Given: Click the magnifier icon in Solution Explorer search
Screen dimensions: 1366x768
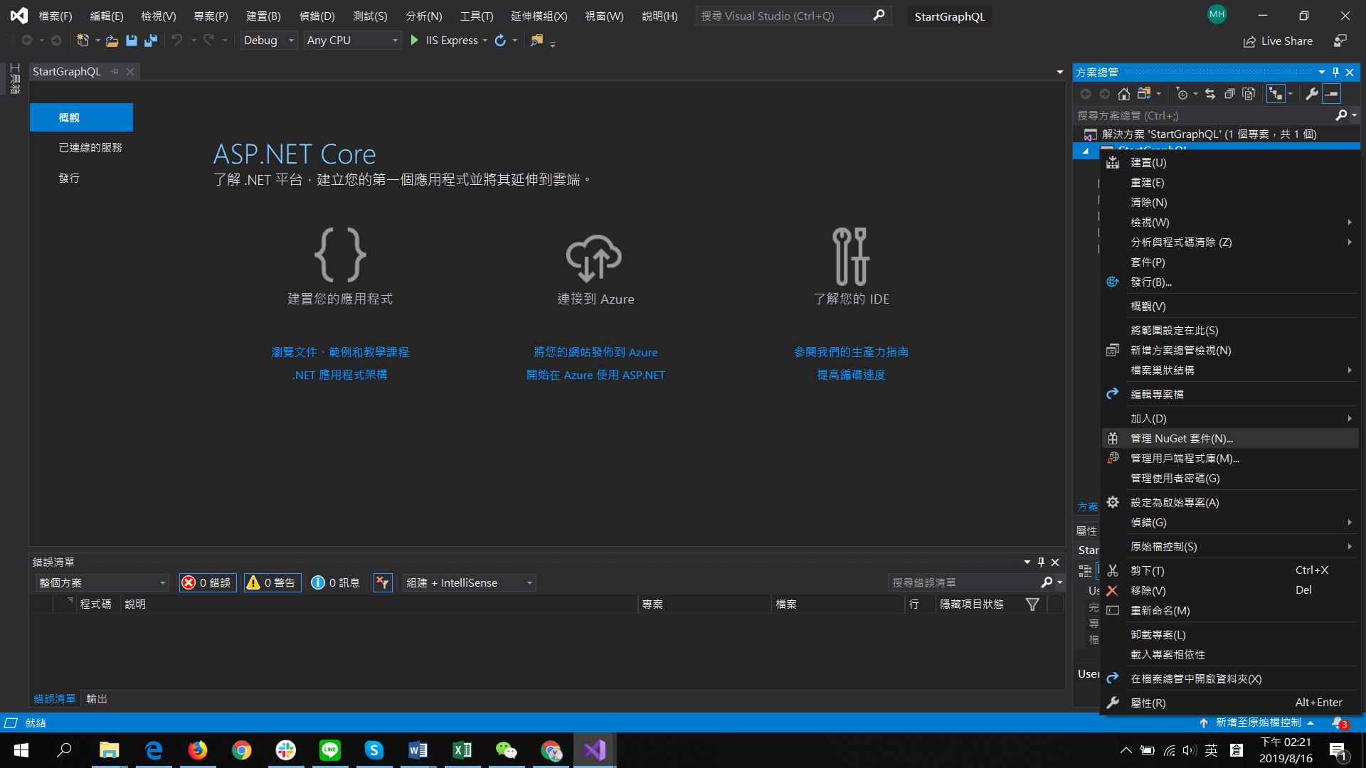Looking at the screenshot, I should click(1341, 115).
